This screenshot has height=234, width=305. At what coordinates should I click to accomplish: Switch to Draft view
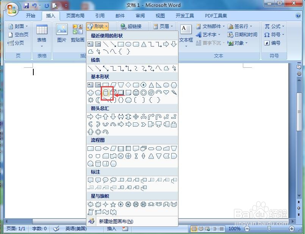click(221, 229)
